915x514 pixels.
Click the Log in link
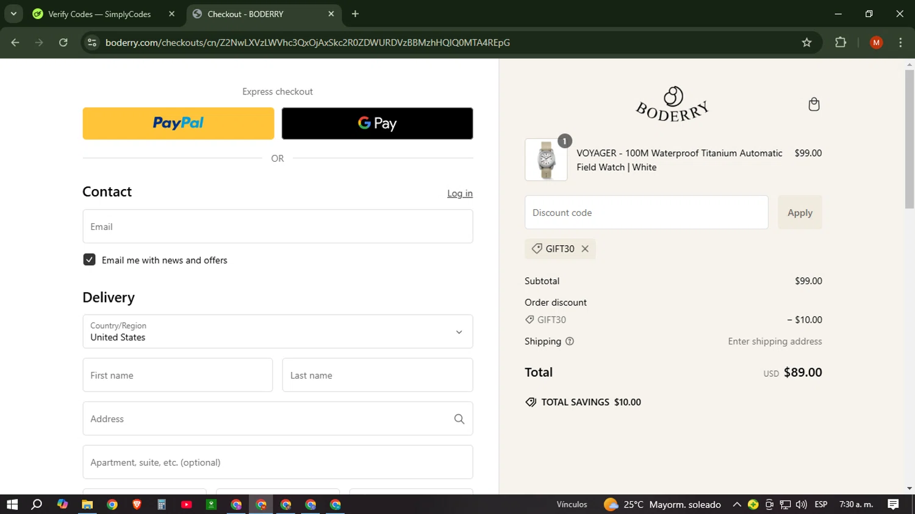click(x=460, y=193)
